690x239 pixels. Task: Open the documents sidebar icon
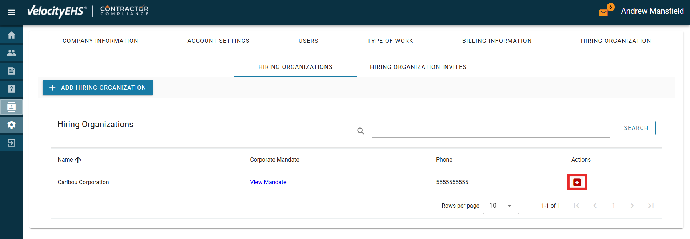point(11,71)
